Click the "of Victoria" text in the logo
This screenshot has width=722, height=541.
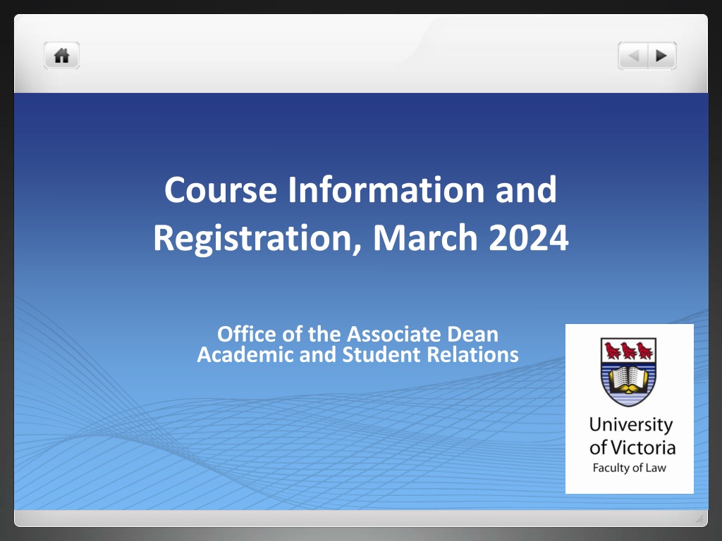pos(632,447)
